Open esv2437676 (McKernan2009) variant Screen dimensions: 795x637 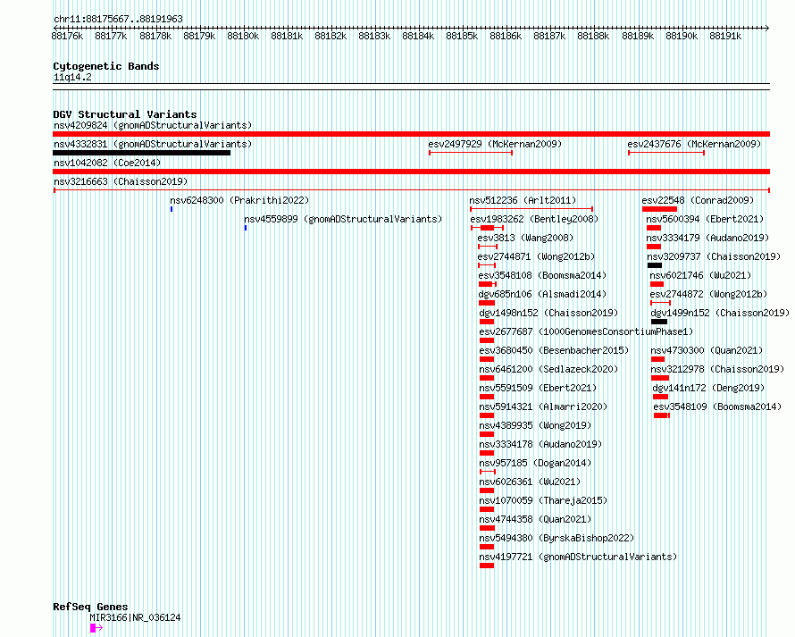coord(694,144)
